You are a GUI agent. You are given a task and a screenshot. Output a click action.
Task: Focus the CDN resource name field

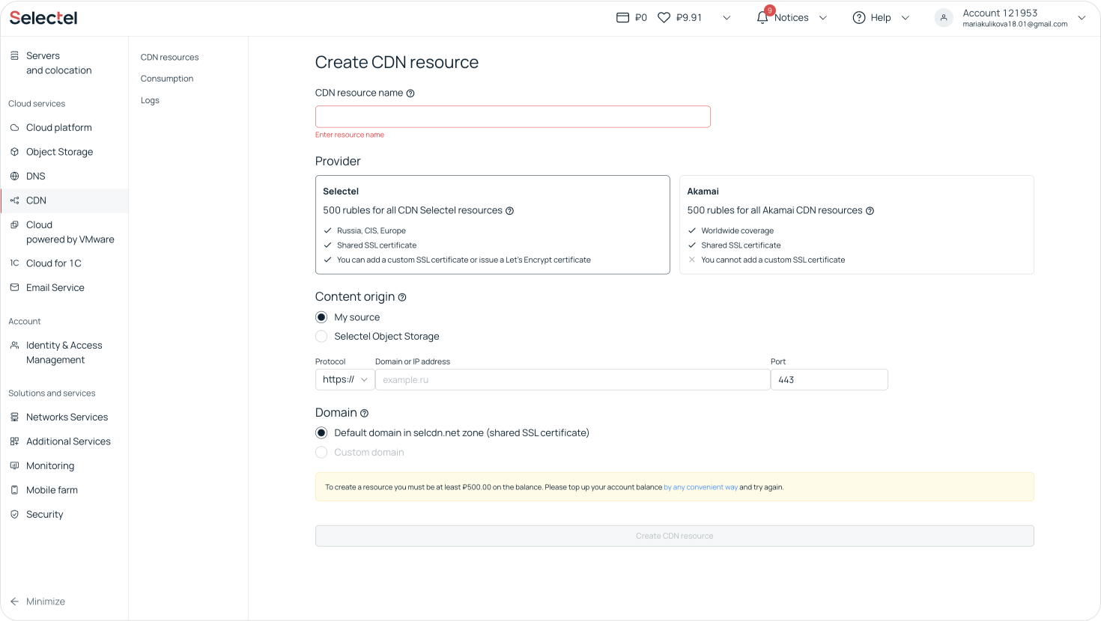pyautogui.click(x=513, y=117)
